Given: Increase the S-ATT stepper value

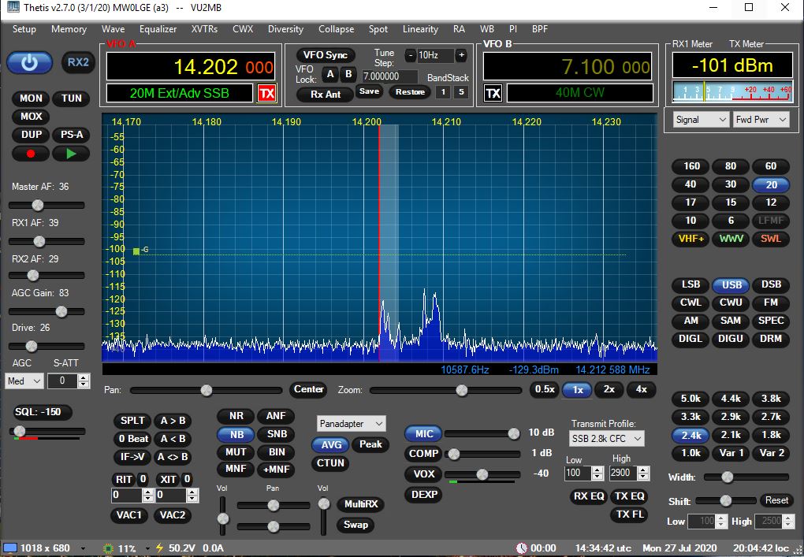Looking at the screenshot, I should point(84,377).
